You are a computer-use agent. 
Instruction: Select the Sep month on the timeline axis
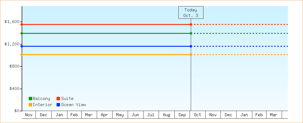[x=182, y=115]
